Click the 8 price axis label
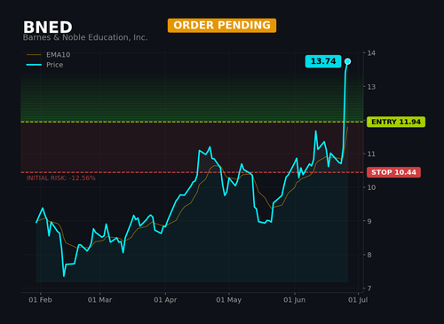444x324 pixels. (x=369, y=255)
